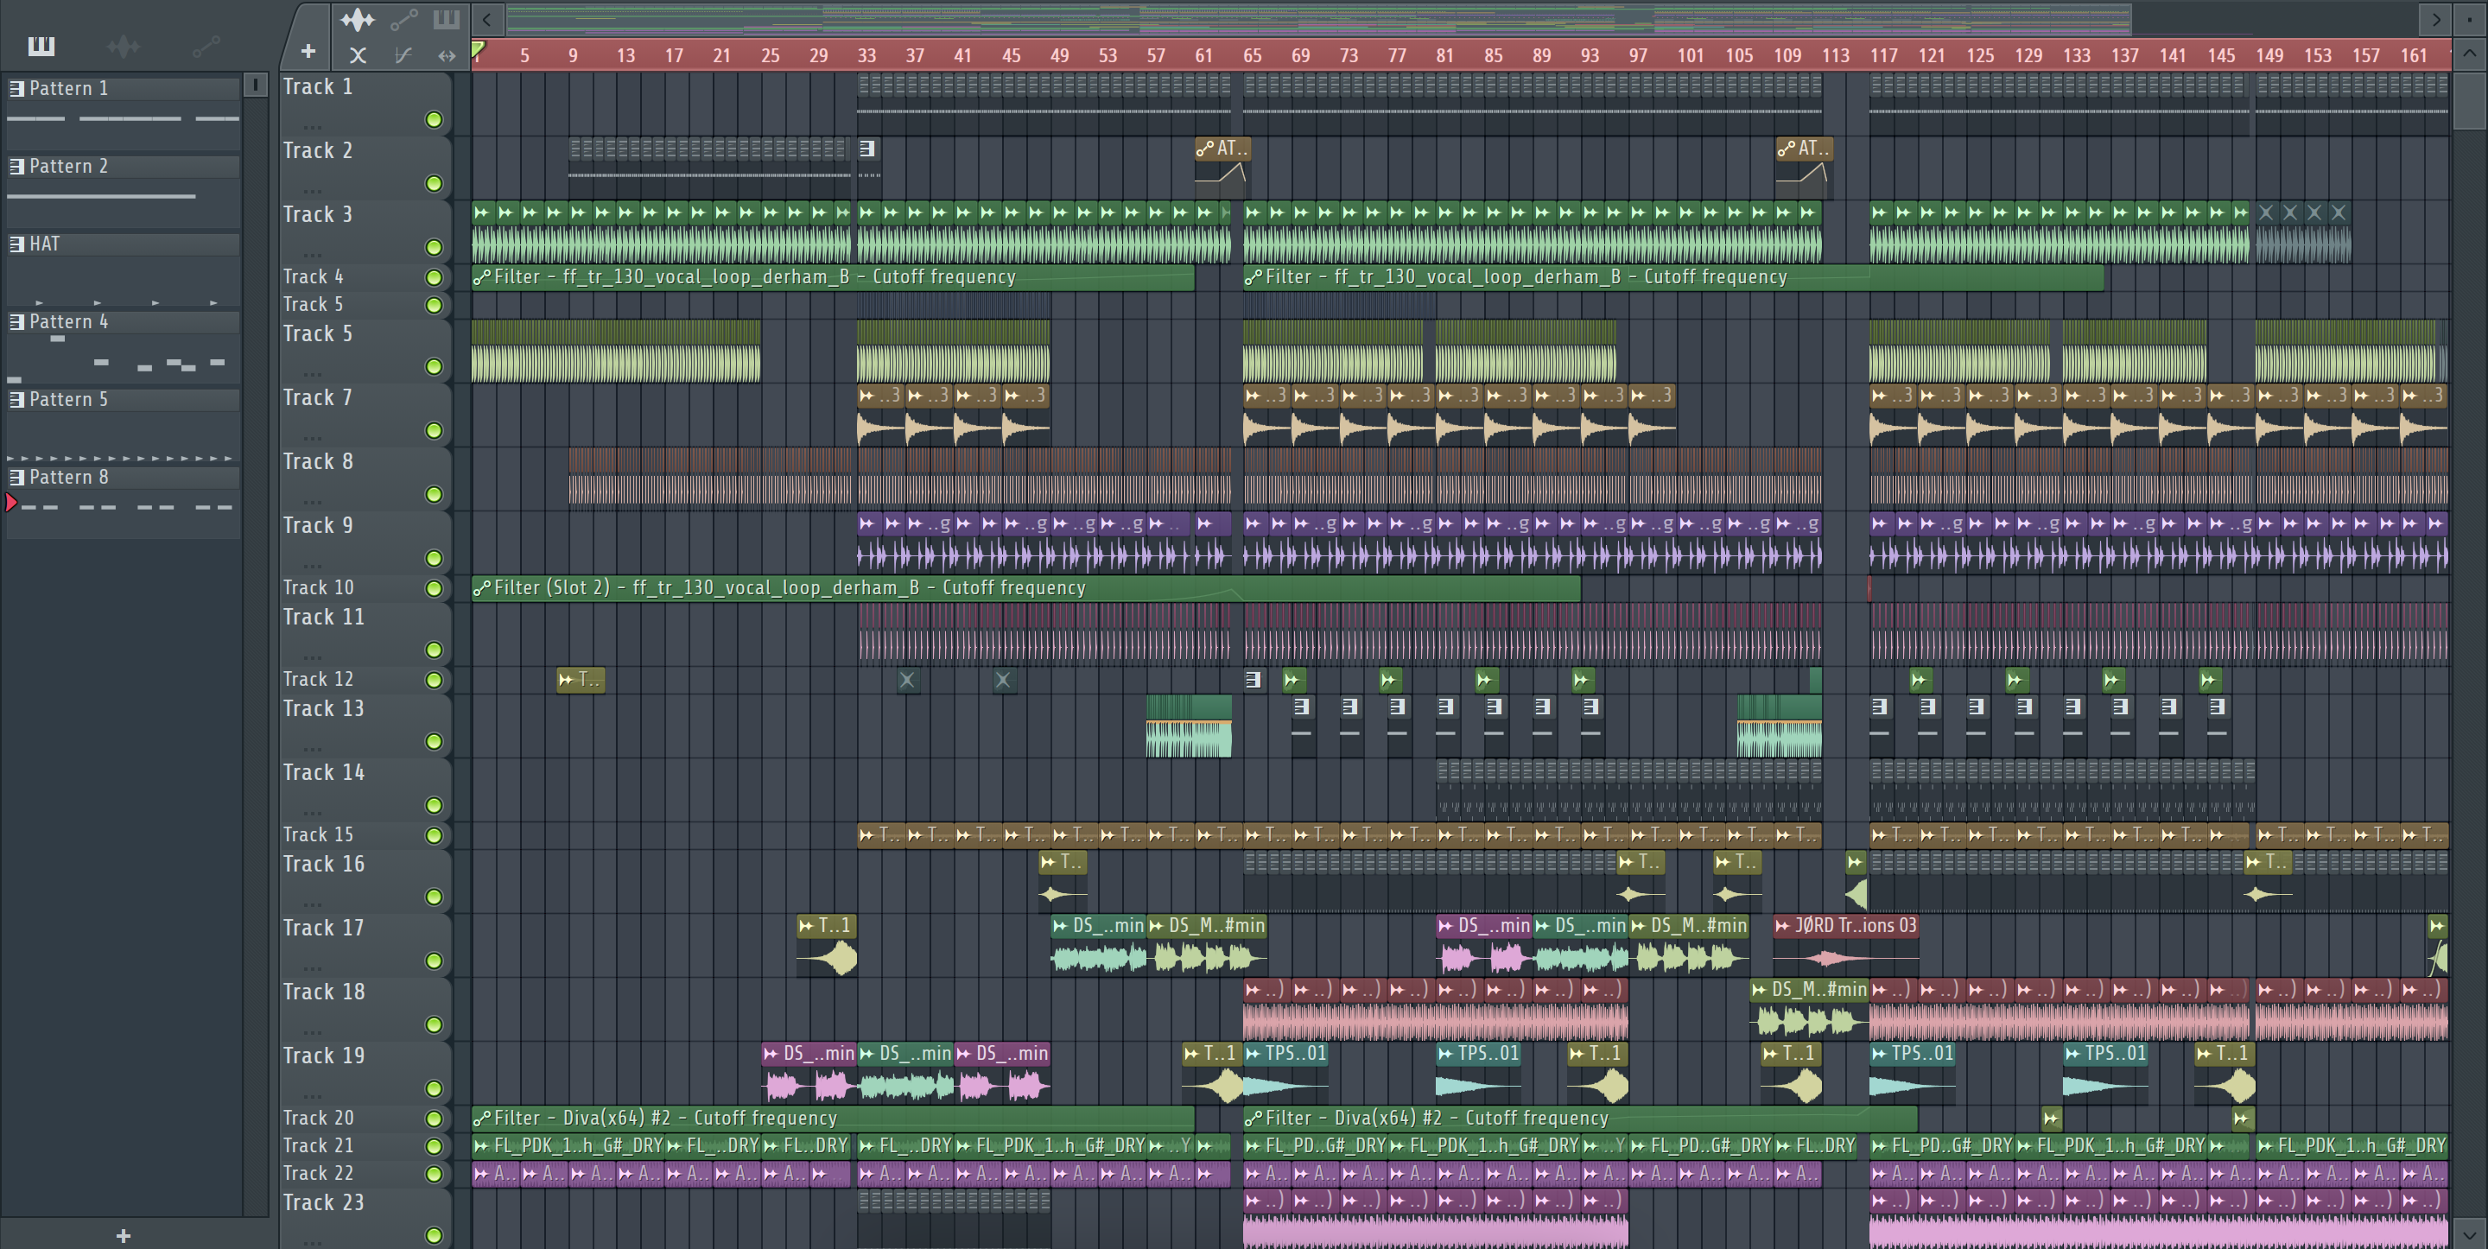Screen dimensions: 2488x1249
Task: Click first FL_PDK_1..h_G#_DRY clip on Track 21
Action: tap(568, 1145)
